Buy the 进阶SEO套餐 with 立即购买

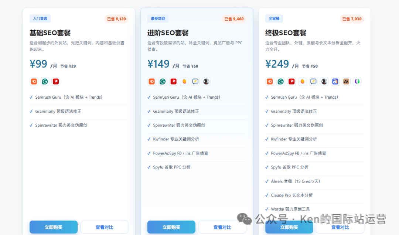171,227
